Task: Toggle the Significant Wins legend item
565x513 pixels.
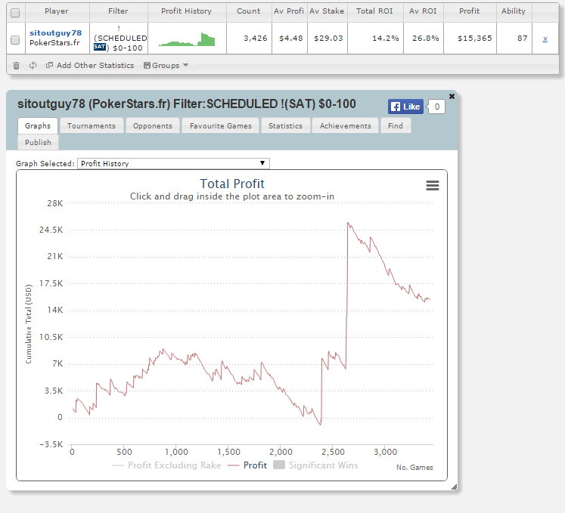Action: 315,465
